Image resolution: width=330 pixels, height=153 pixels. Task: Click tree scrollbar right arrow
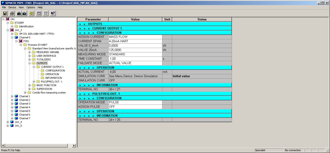[74, 146]
